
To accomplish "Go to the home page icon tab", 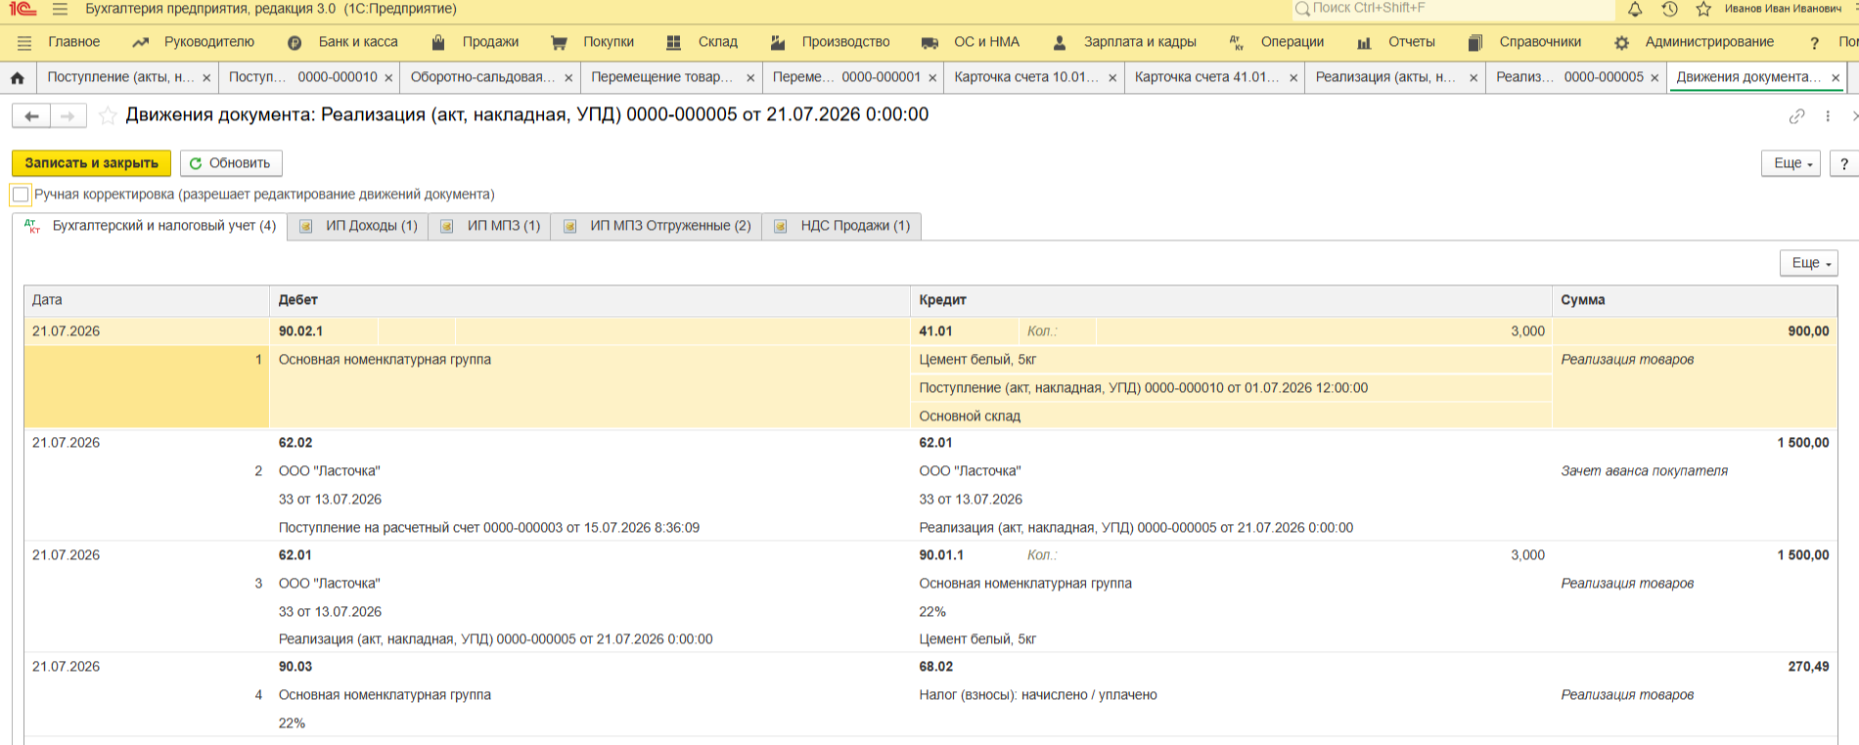I will tap(18, 77).
